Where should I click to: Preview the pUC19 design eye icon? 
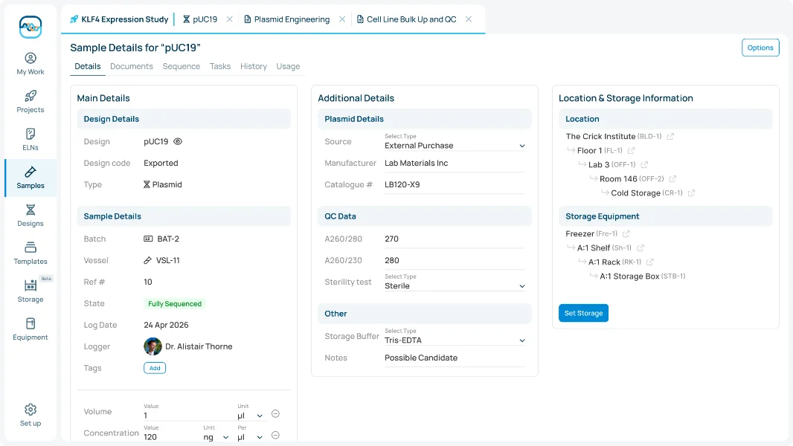[x=178, y=141]
